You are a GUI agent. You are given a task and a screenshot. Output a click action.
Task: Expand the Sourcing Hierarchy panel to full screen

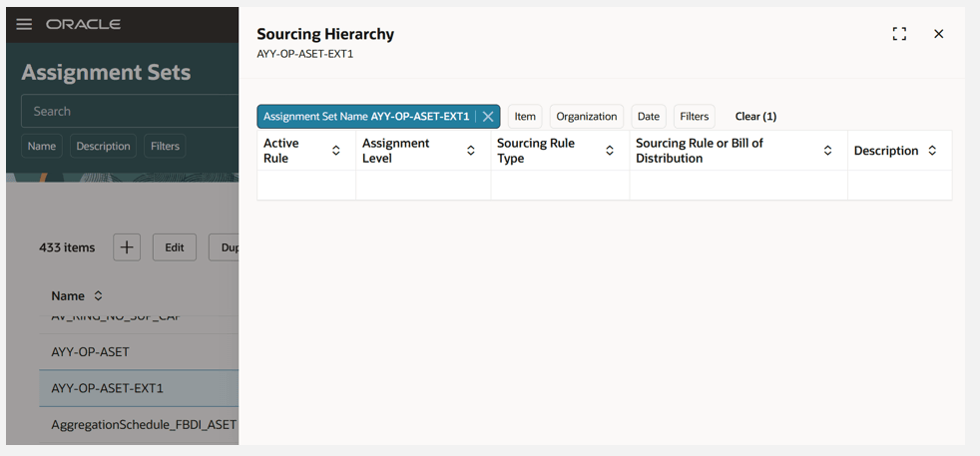pyautogui.click(x=899, y=34)
